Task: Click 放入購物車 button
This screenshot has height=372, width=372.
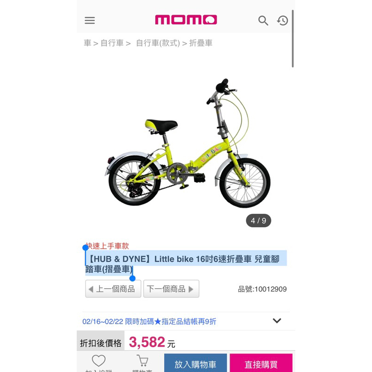Action: point(195,363)
